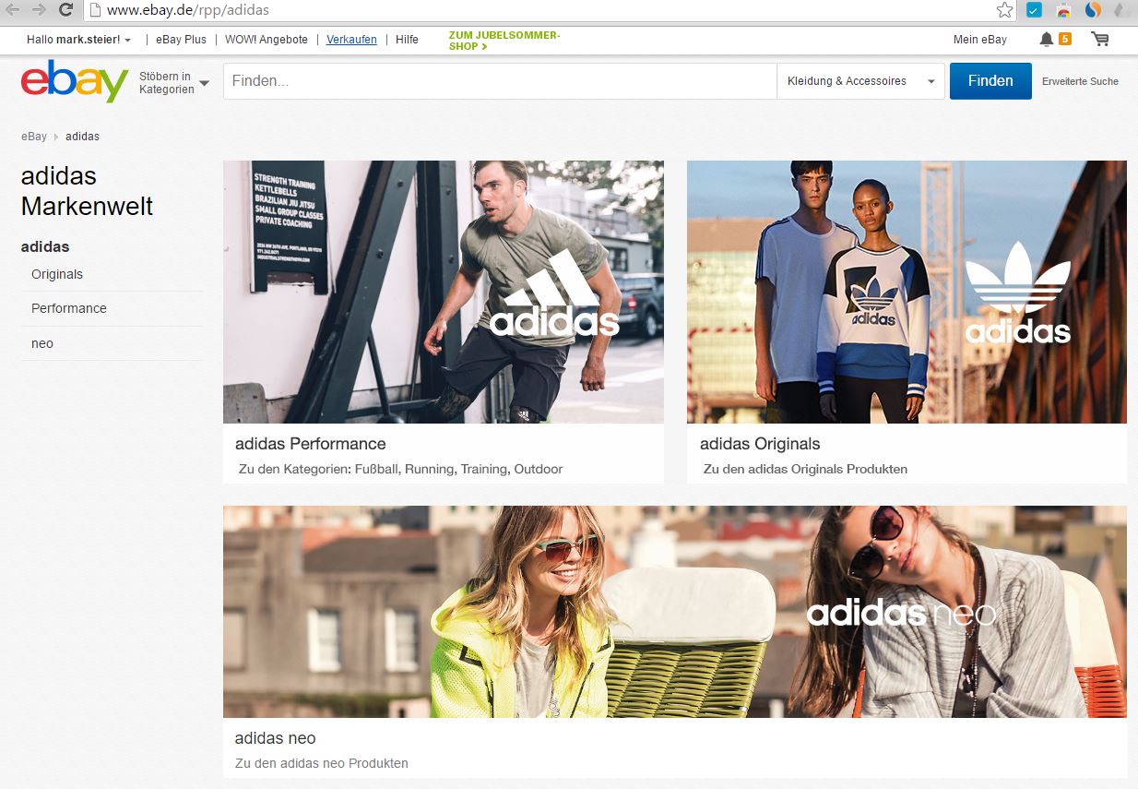Screen dimensions: 1138x789
Task: Go back with the browser back arrow
Action: (13, 10)
